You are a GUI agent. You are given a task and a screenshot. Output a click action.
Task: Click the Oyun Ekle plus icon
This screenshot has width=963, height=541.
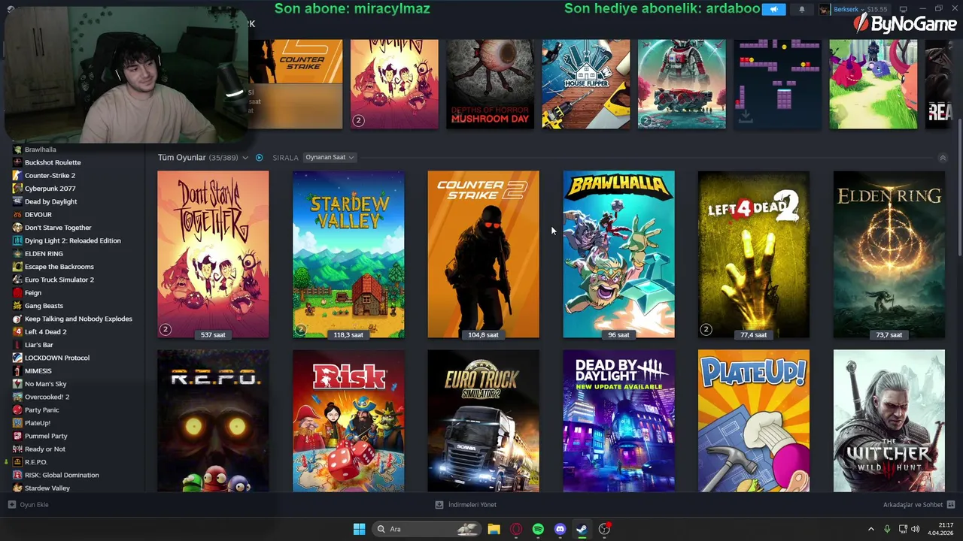tap(11, 505)
